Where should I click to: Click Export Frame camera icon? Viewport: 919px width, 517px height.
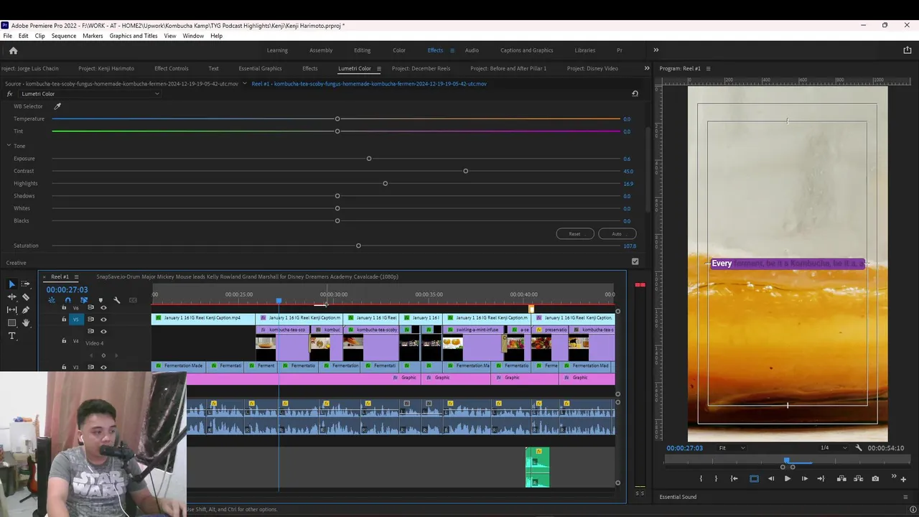875,479
